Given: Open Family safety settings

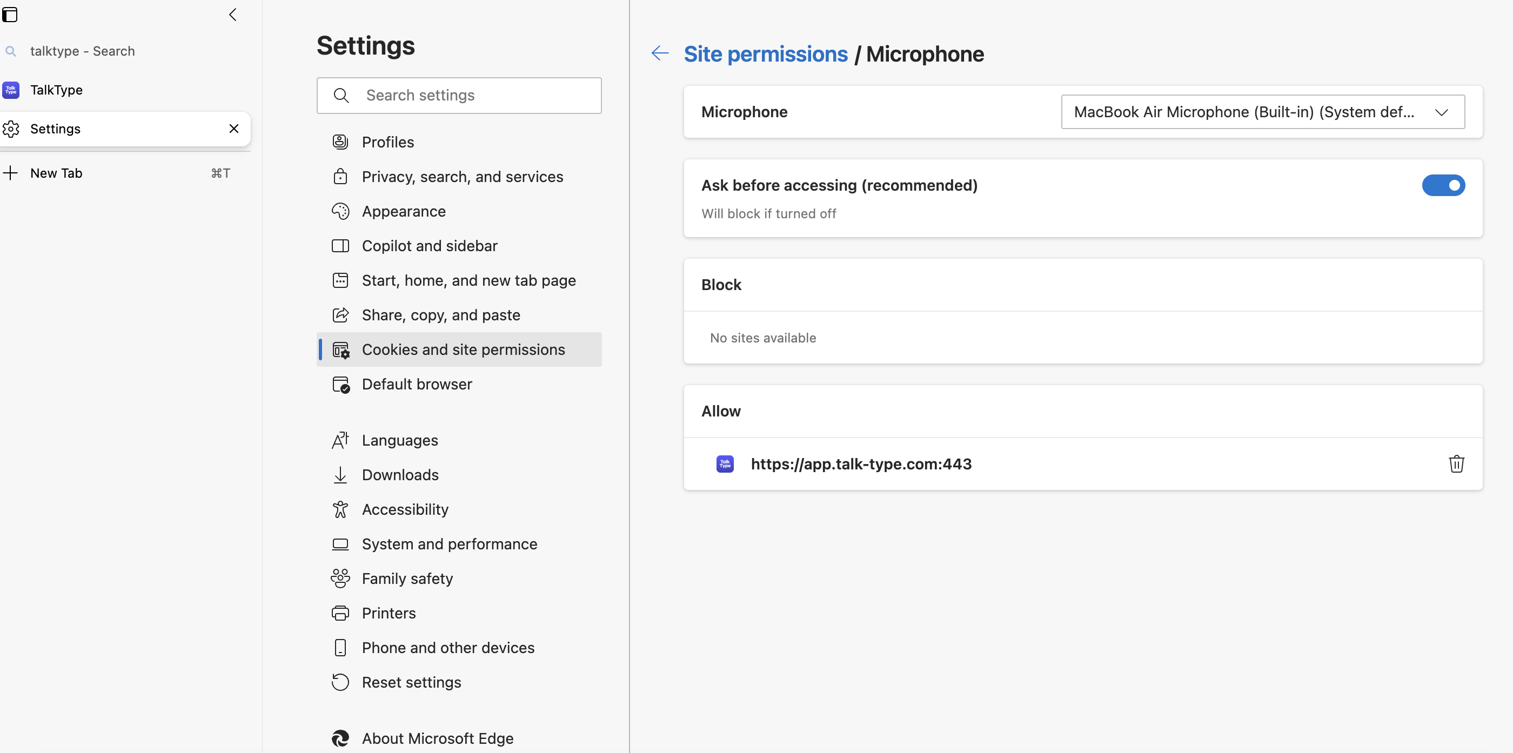Looking at the screenshot, I should click(x=459, y=579).
